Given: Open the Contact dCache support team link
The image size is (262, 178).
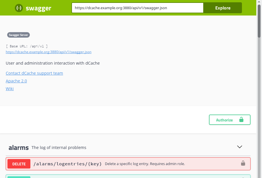Looking at the screenshot, I should (x=34, y=73).
